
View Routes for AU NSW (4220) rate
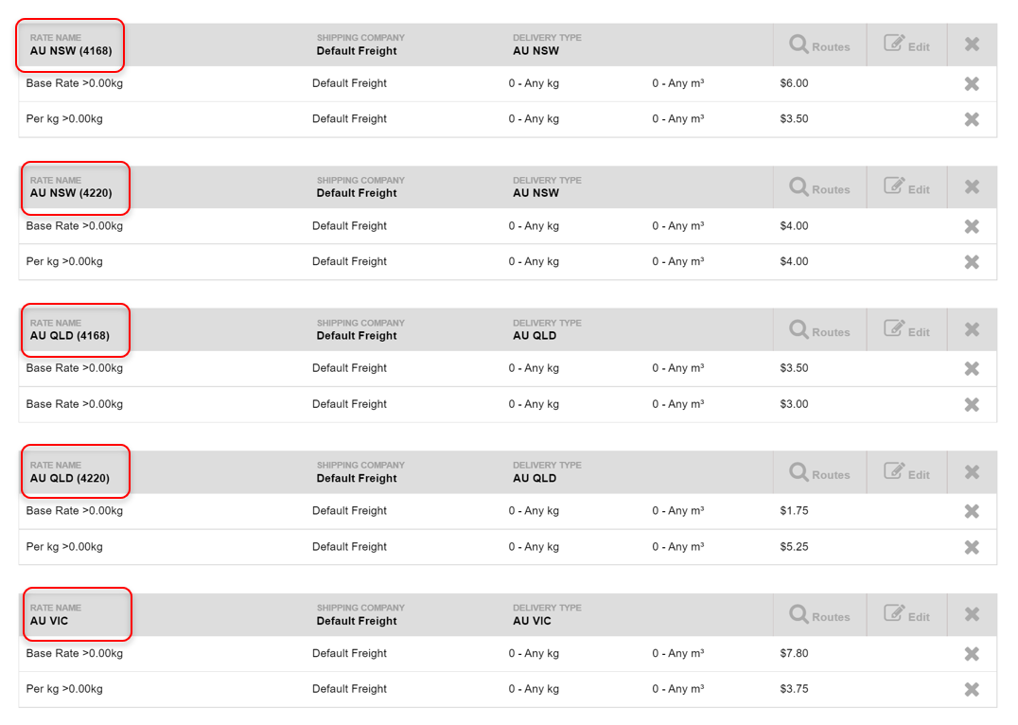pyautogui.click(x=819, y=188)
